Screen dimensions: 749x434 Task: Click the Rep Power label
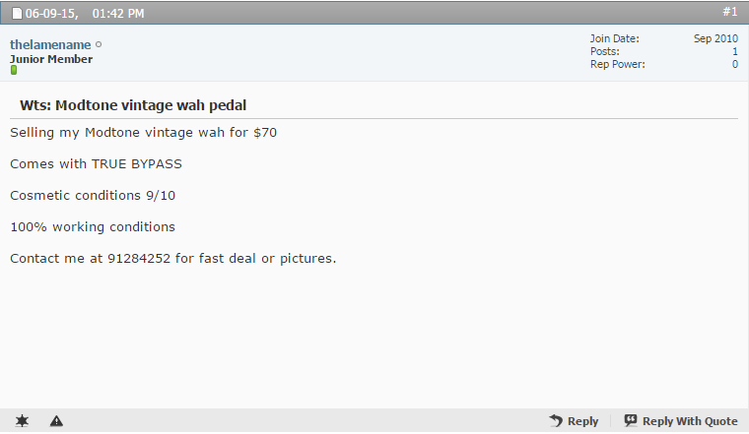pyautogui.click(x=617, y=64)
